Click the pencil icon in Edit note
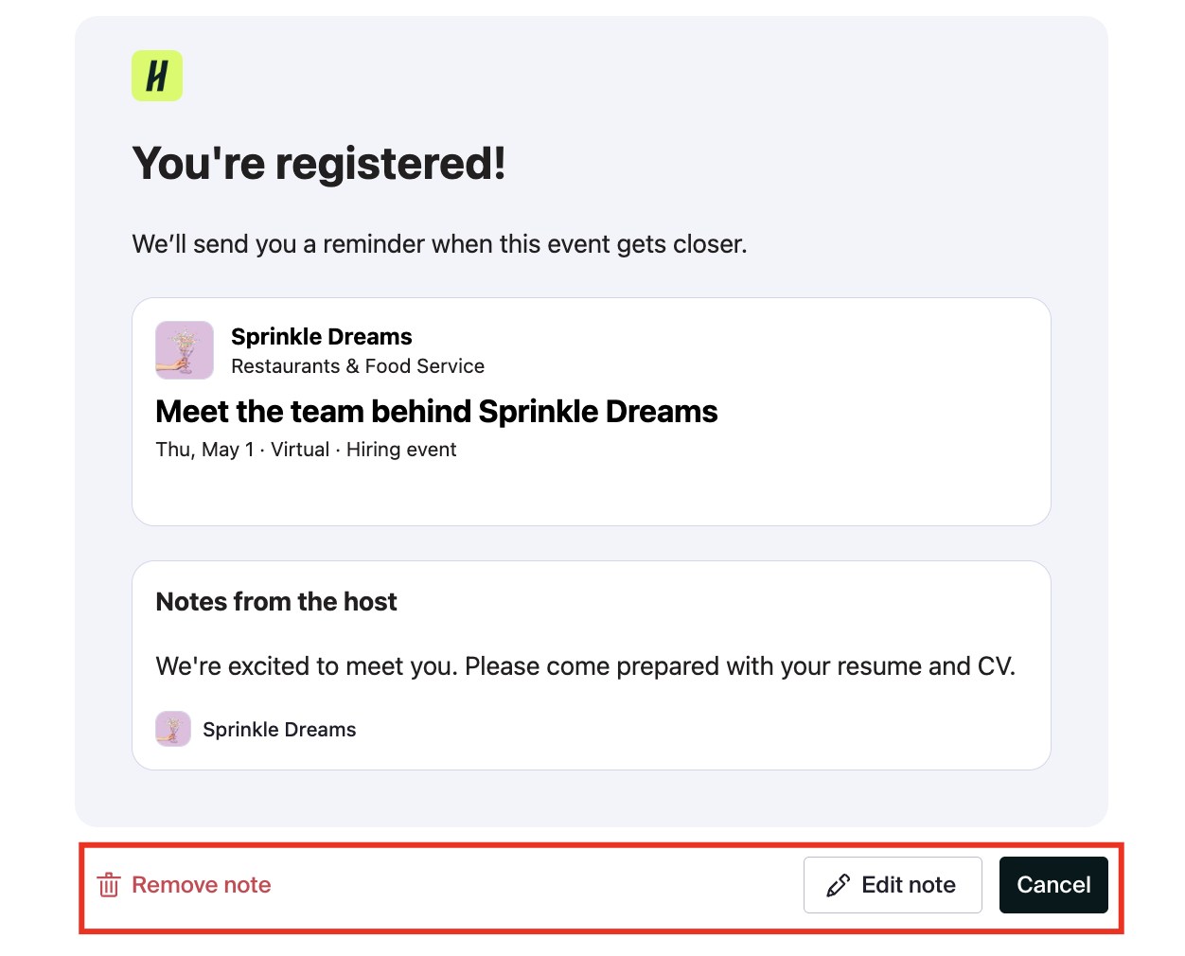1185x956 pixels. [838, 885]
